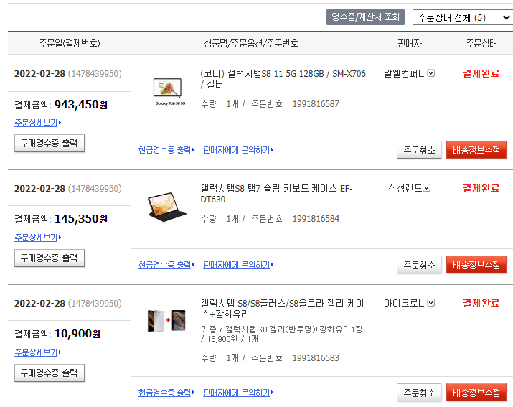Click 현금영수증 출력 for order 1991816584

tap(166, 265)
